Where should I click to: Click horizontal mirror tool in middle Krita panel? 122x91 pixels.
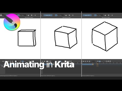pyautogui.click(x=66, y=15)
